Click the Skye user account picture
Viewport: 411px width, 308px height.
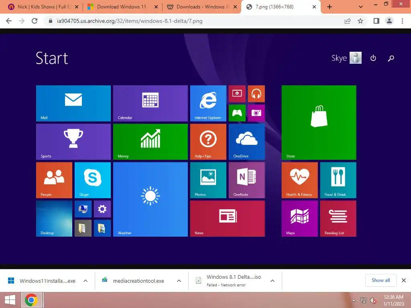click(356, 58)
